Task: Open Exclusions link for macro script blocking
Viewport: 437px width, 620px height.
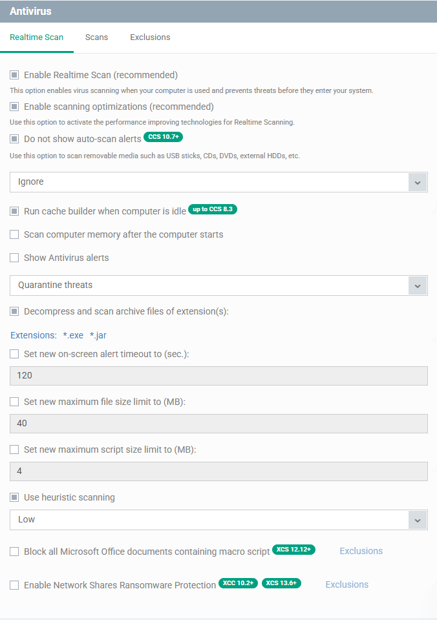Action: tap(361, 551)
